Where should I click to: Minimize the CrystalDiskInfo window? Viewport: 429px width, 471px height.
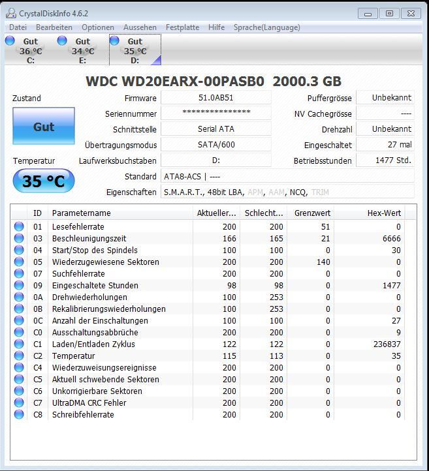368,14
